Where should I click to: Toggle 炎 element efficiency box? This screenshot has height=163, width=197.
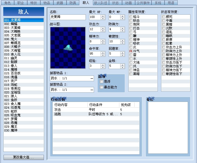click(131, 47)
